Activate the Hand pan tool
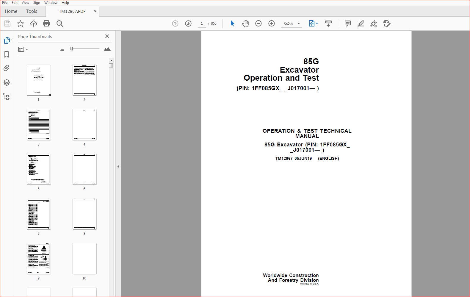This screenshot has width=470, height=297. click(x=245, y=24)
